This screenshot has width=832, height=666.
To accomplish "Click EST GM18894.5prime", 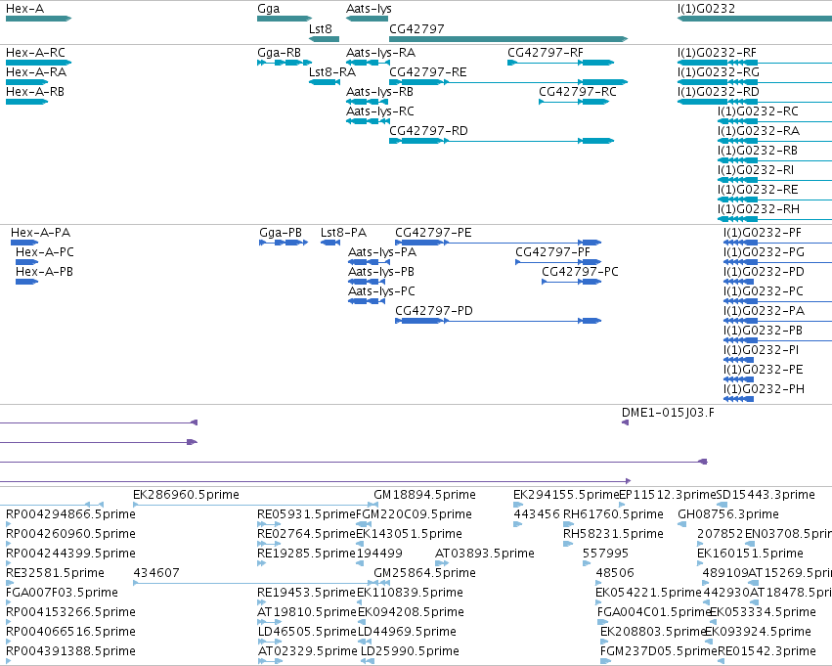I will [424, 495].
